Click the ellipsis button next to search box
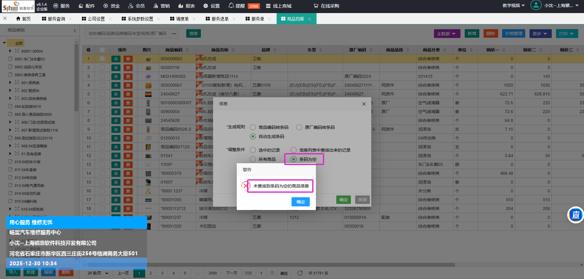Screen dimensions: 584x279 pos(174,33)
